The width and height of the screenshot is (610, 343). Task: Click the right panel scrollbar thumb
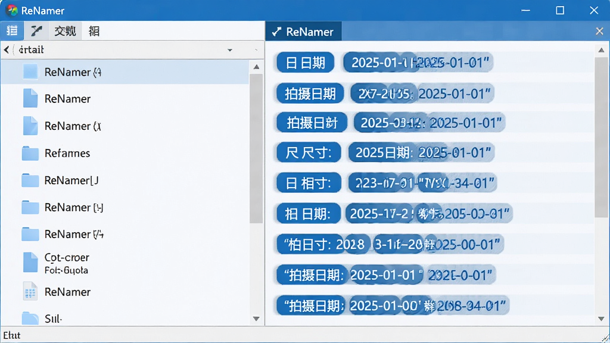(x=601, y=138)
